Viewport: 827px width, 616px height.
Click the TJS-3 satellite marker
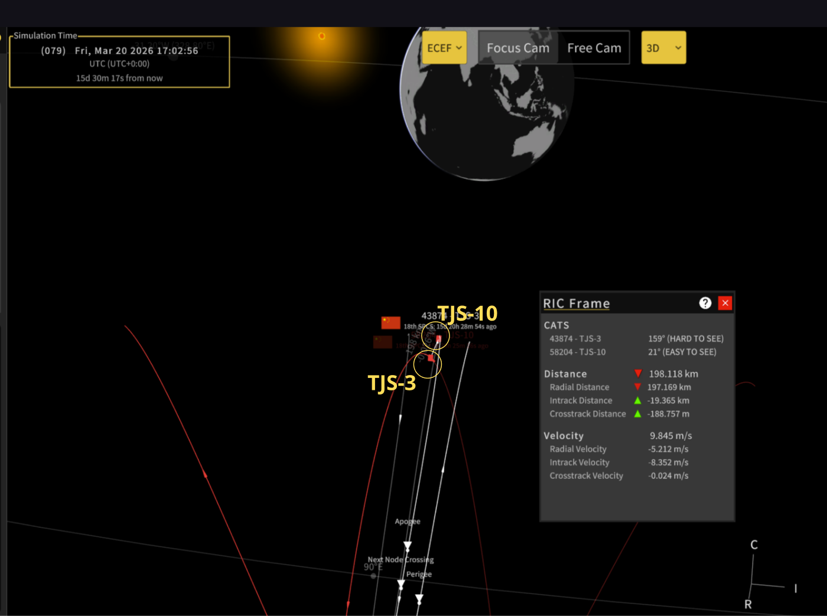click(431, 358)
